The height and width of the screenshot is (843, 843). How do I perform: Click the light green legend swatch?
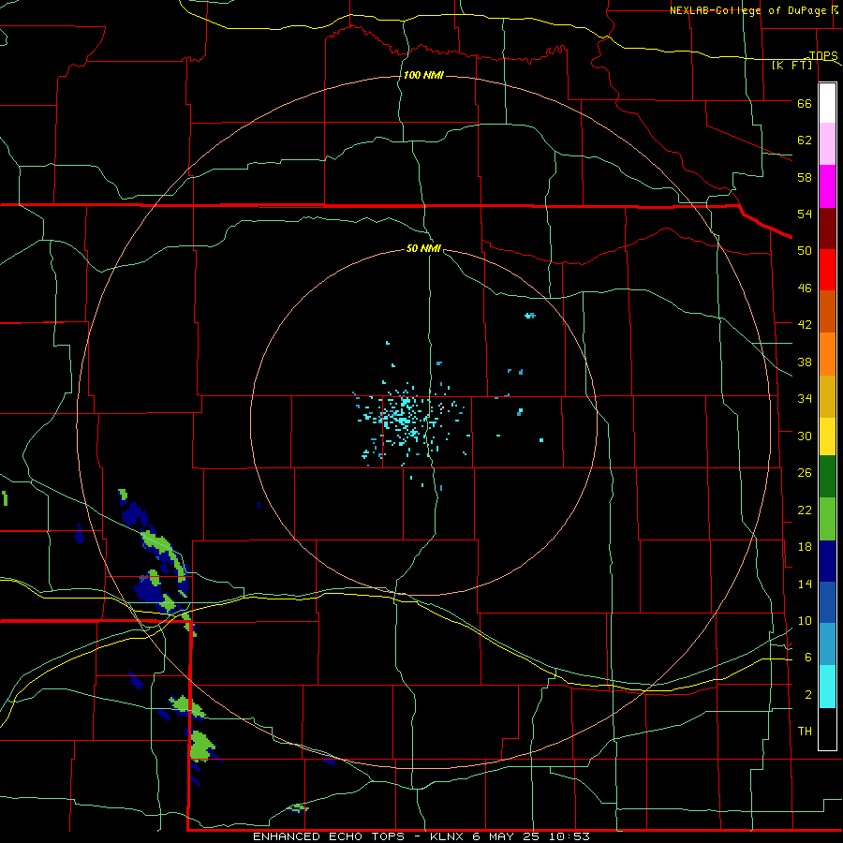click(827, 519)
